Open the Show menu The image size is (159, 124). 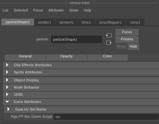(74, 10)
